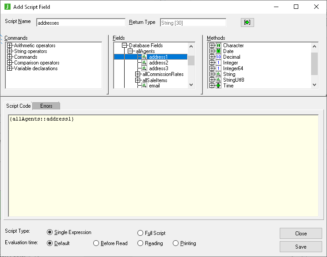Image resolution: width=327 pixels, height=257 pixels.
Task: Collapse the allAgents tree node
Action: click(130, 51)
